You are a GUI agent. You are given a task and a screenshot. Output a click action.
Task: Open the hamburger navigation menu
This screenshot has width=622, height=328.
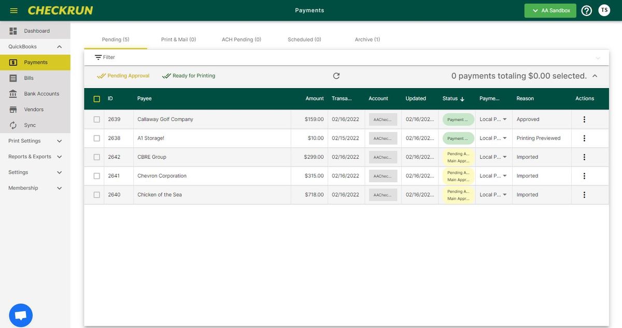[14, 10]
